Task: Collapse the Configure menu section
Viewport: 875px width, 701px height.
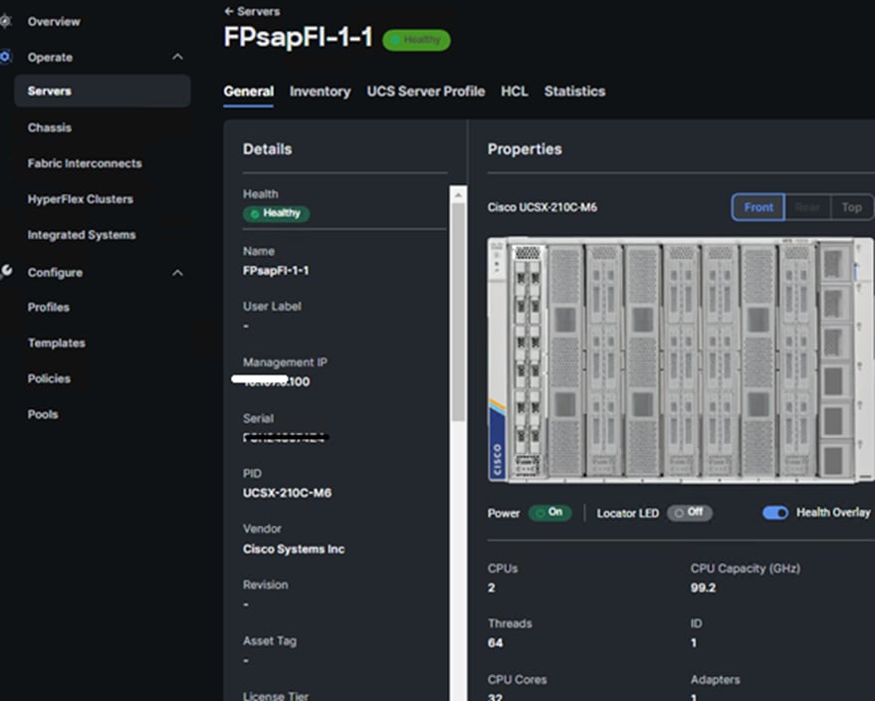Action: click(177, 273)
